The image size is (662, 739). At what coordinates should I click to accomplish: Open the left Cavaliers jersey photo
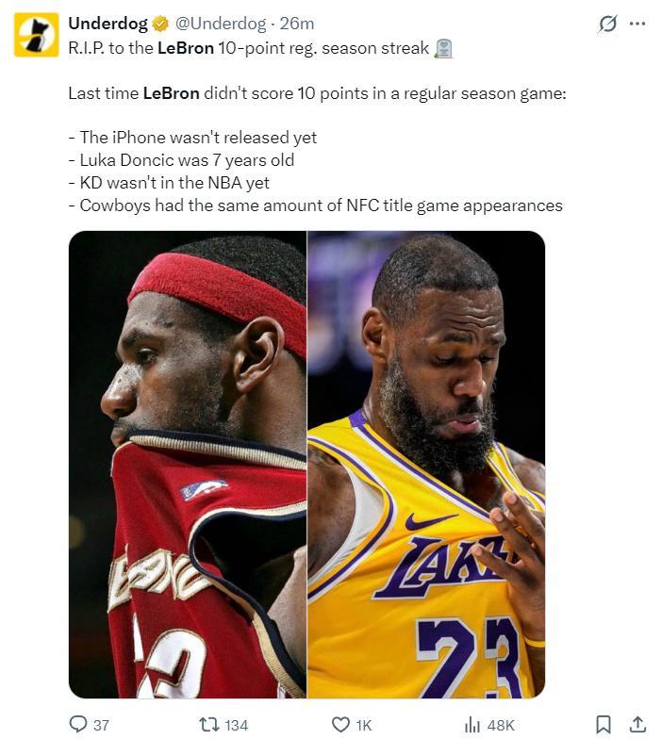click(x=188, y=464)
